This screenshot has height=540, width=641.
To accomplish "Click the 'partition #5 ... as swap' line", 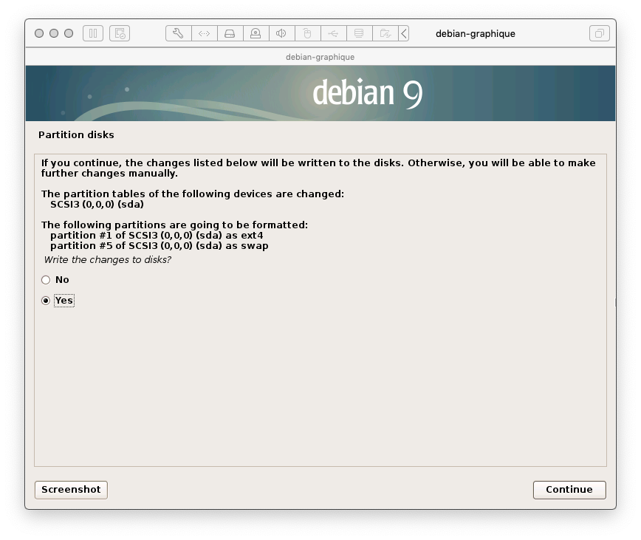I will point(160,246).
